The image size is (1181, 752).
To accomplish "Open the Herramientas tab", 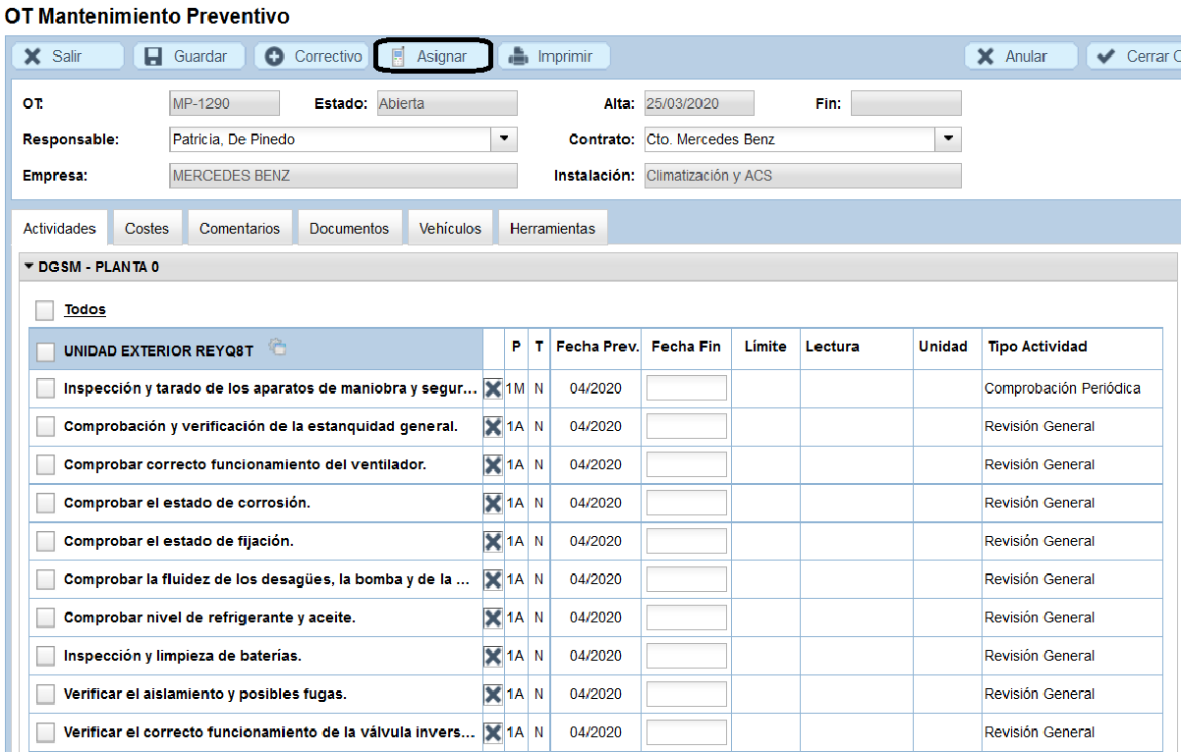I will pyautogui.click(x=552, y=229).
